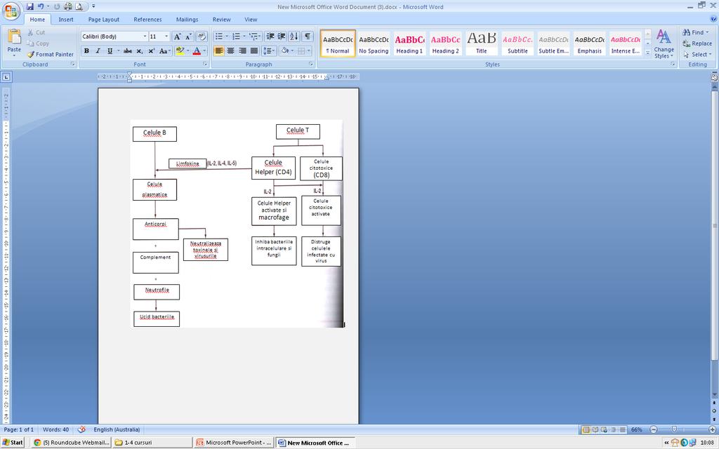Decrease paragraph indent
719x449 pixels.
point(270,36)
